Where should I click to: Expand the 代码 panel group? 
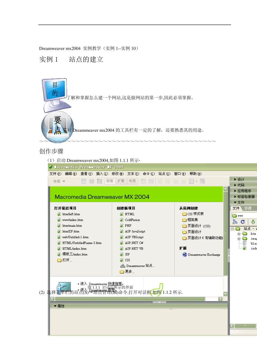pyautogui.click(x=235, y=185)
